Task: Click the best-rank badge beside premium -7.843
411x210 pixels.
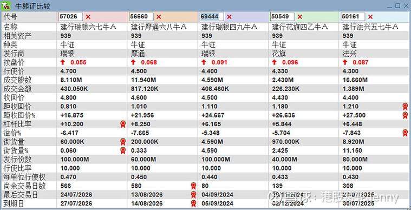Action: pos(405,133)
